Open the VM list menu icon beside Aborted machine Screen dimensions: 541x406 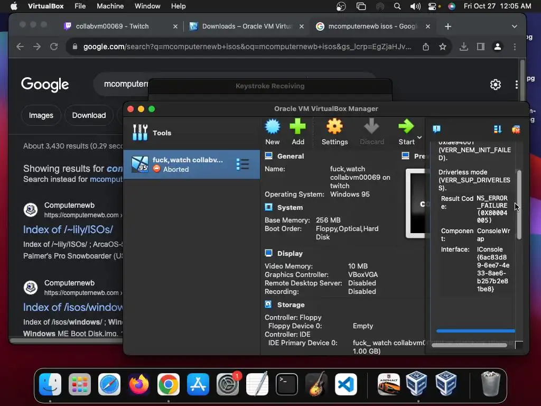pyautogui.click(x=242, y=164)
